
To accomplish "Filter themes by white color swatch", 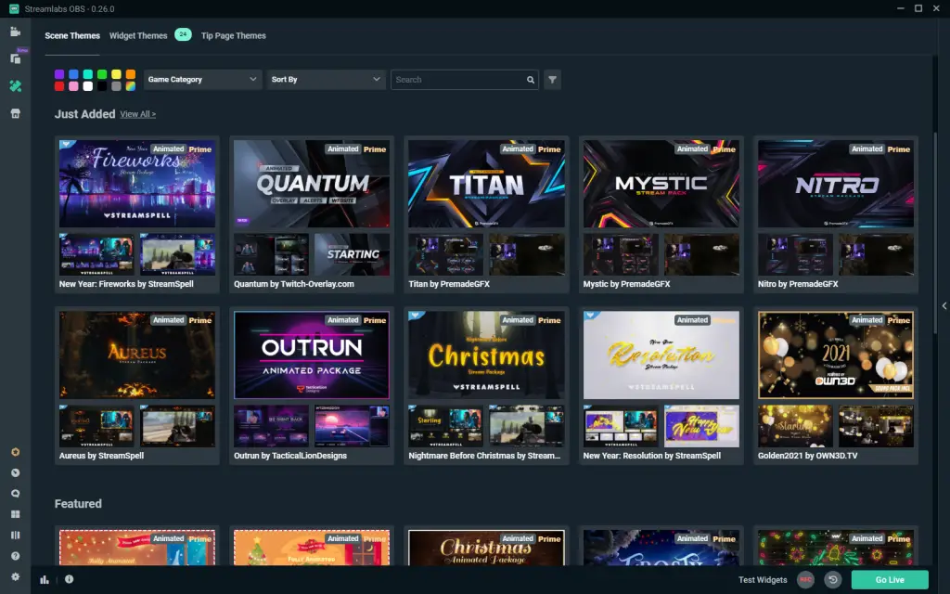I will 88,86.
